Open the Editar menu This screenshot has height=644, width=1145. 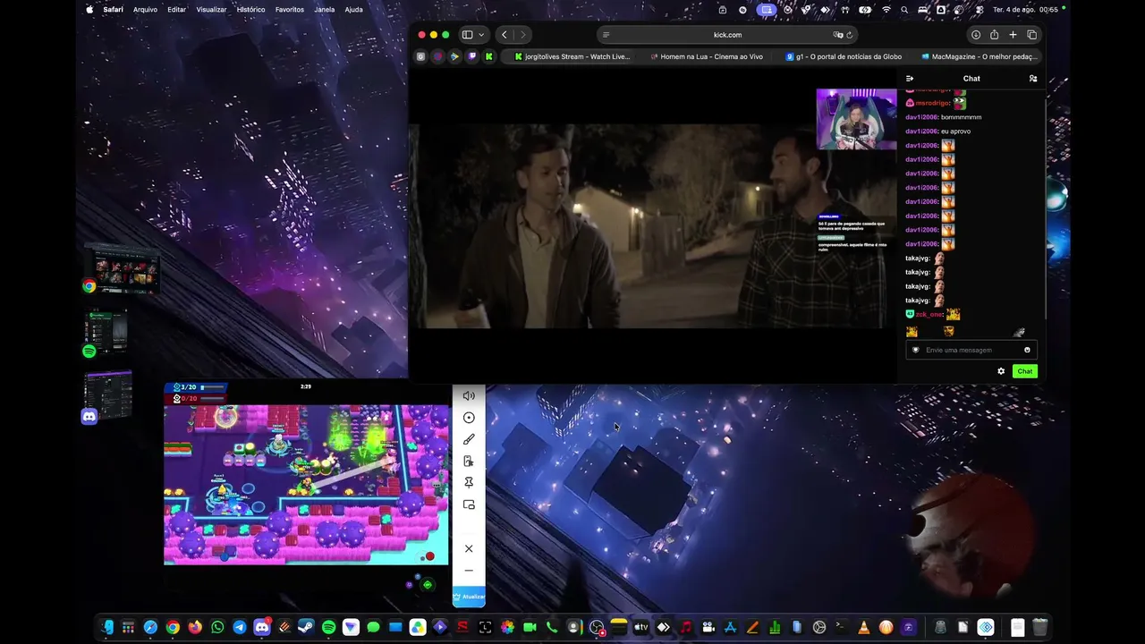176,9
